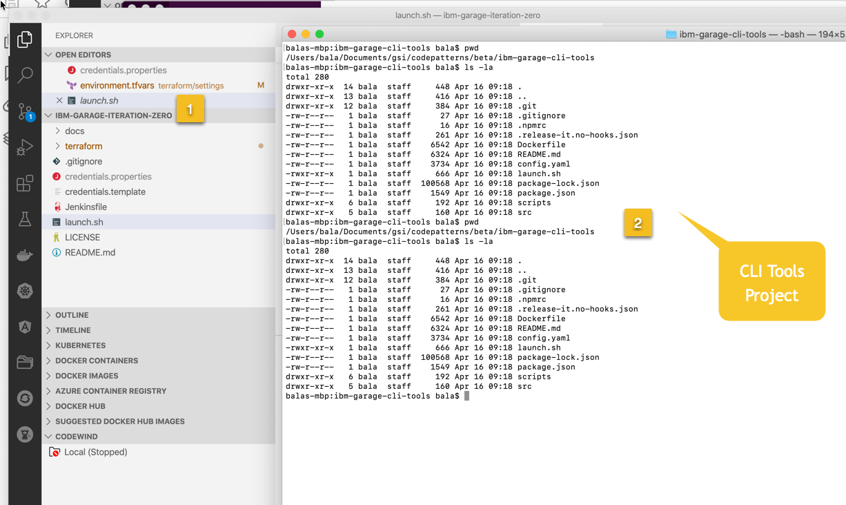846x505 pixels.
Task: Expand the DOCKER IMAGES section
Action: coord(49,376)
